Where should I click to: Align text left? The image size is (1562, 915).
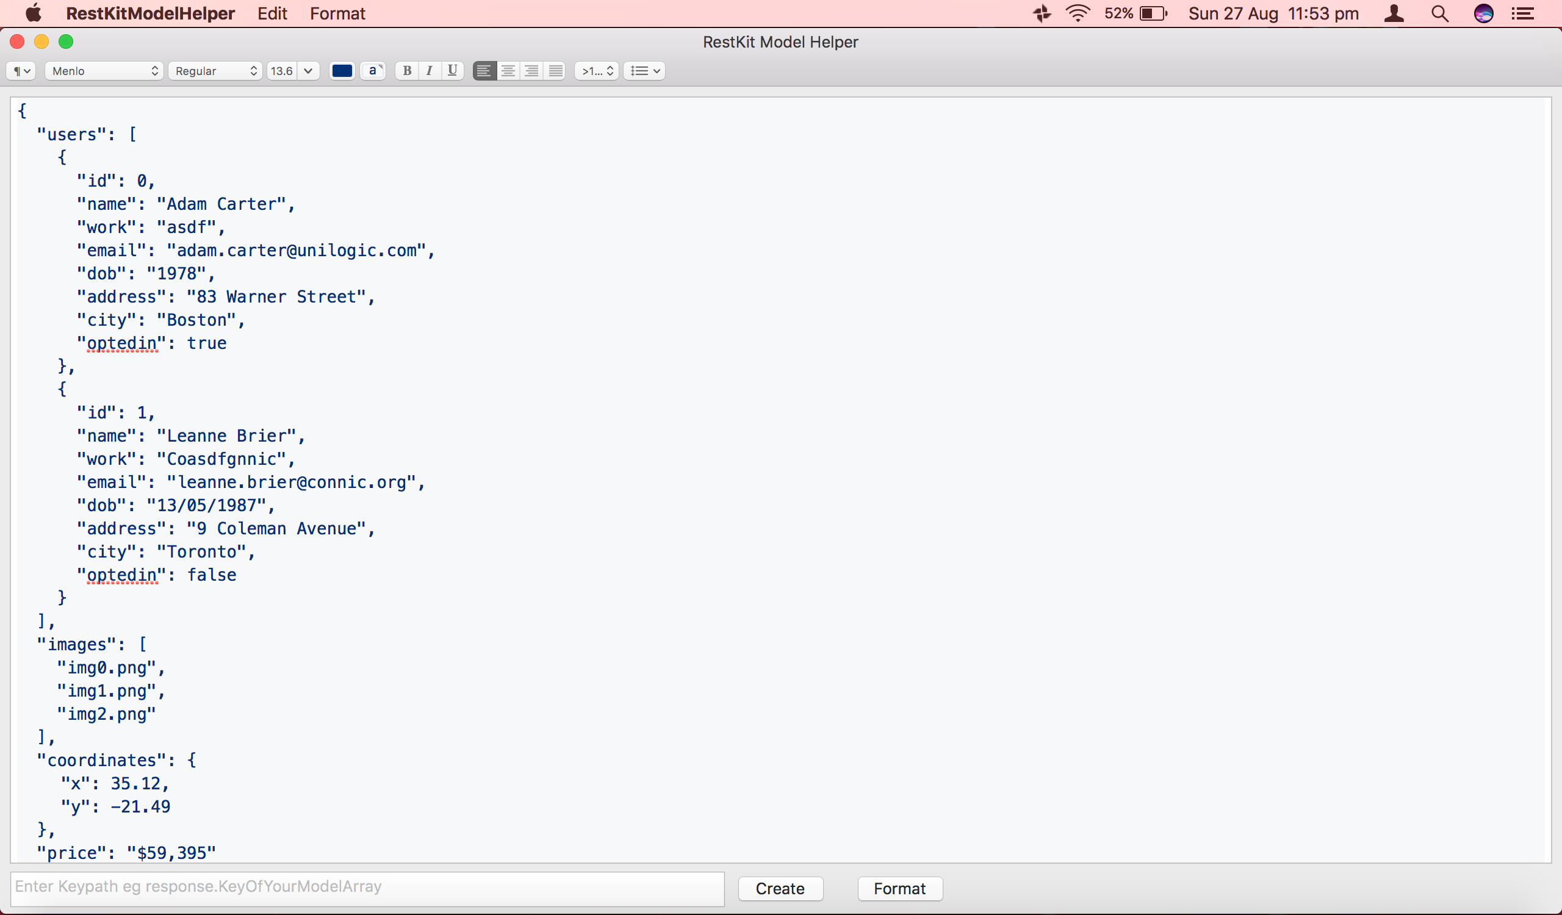(484, 71)
